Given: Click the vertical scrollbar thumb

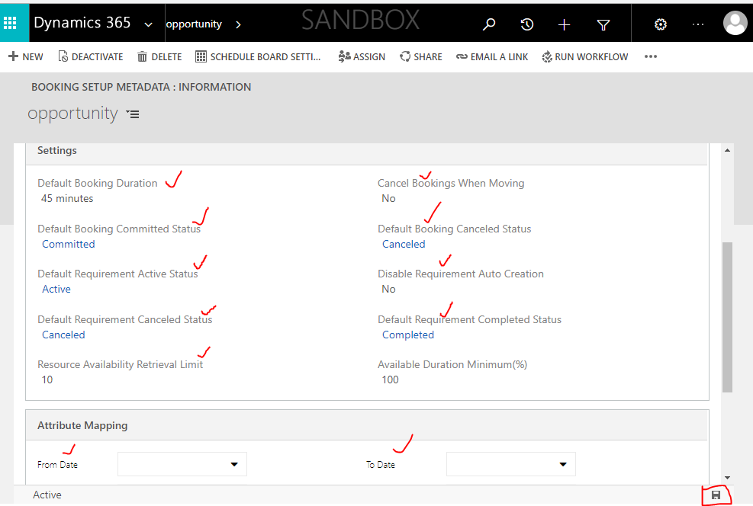Looking at the screenshot, I should click(x=727, y=316).
